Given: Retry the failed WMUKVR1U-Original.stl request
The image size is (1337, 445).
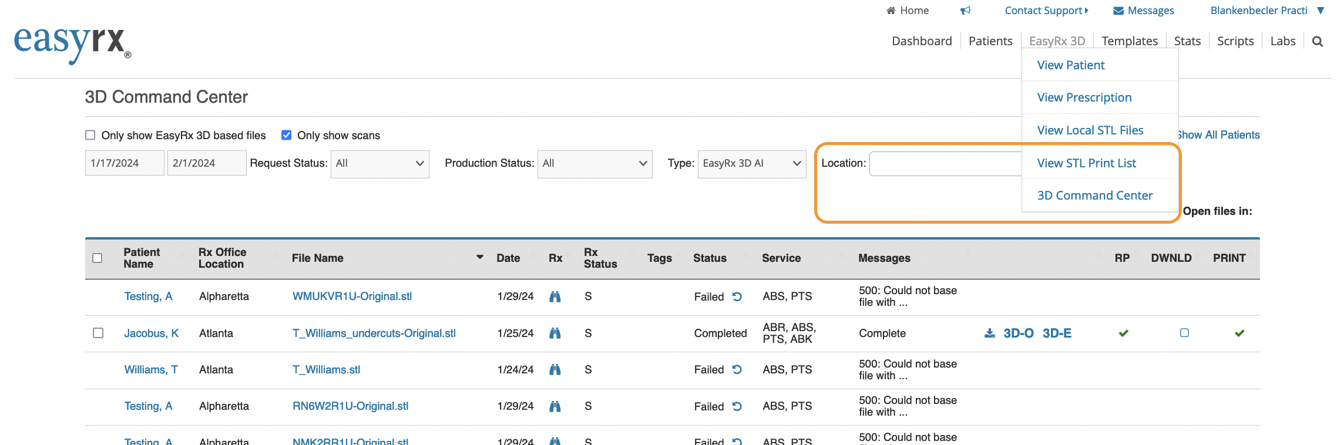Looking at the screenshot, I should point(737,296).
